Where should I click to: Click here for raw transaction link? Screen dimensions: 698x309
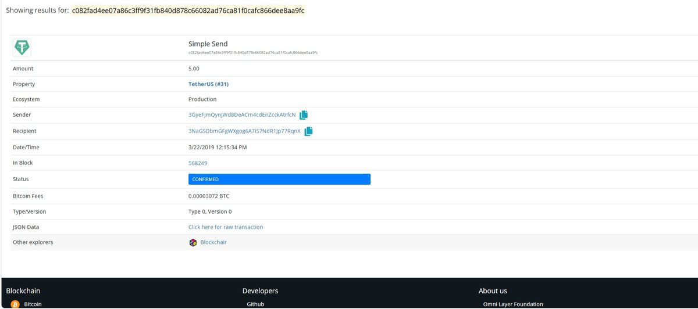226,227
